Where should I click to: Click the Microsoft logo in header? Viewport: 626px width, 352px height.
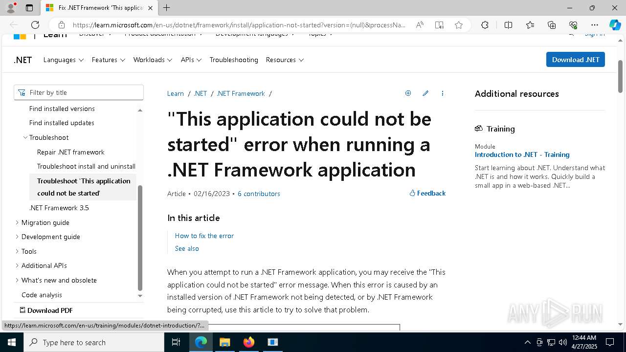[x=20, y=36]
